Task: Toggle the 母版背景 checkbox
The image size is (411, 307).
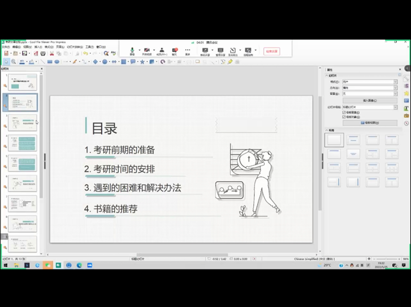Action: (x=343, y=112)
